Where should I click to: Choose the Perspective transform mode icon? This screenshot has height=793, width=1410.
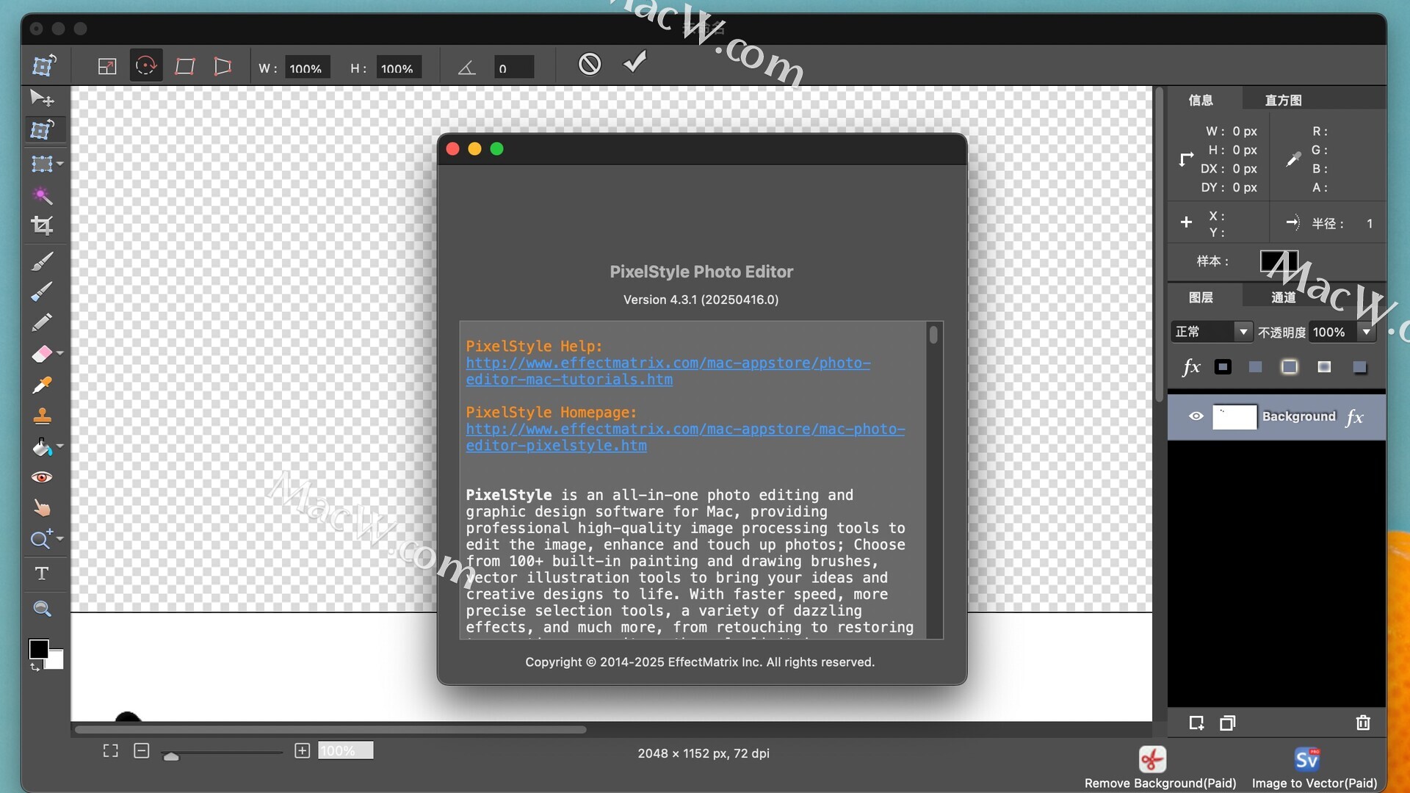(223, 67)
